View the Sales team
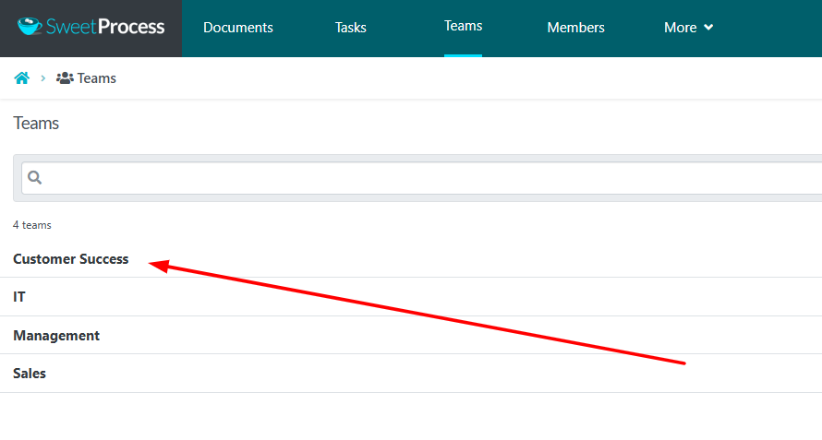This screenshot has height=440, width=822. (x=30, y=374)
